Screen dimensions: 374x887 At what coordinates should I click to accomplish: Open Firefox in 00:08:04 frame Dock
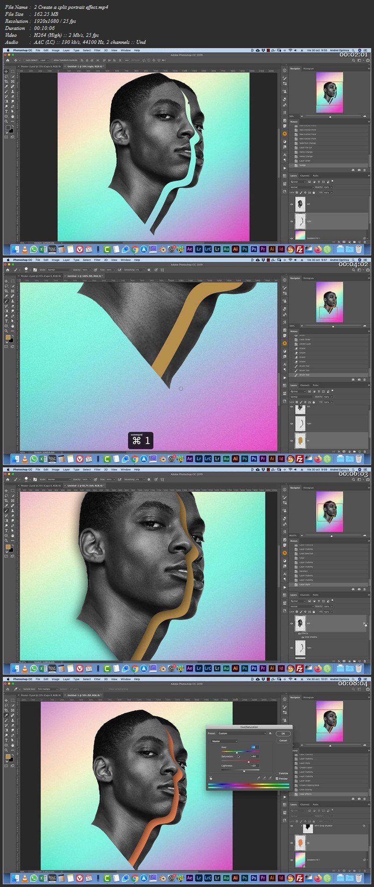[318, 878]
